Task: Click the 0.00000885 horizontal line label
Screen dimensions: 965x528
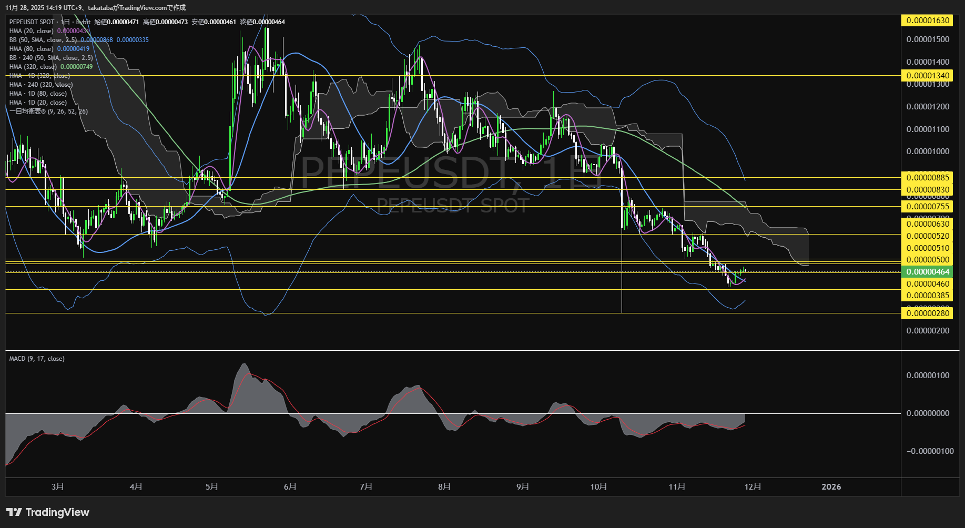Action: [928, 178]
